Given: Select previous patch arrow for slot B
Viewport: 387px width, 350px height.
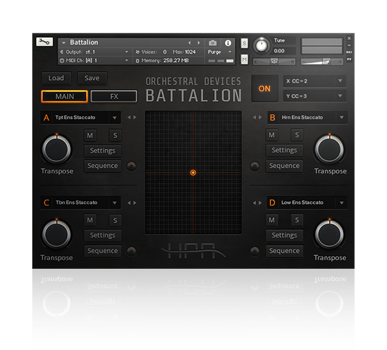Looking at the screenshot, I should click(x=254, y=117).
